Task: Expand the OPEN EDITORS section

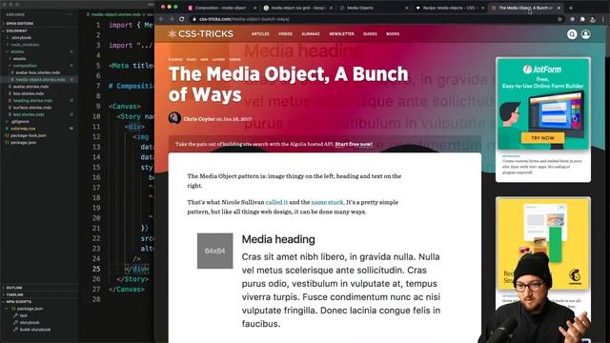Action: pos(39,23)
